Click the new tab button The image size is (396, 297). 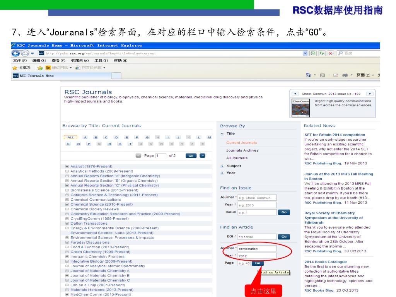(116, 75)
